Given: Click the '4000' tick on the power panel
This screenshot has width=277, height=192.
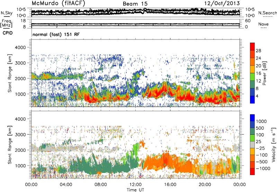Looking at the screenshot, I should tap(21, 47).
